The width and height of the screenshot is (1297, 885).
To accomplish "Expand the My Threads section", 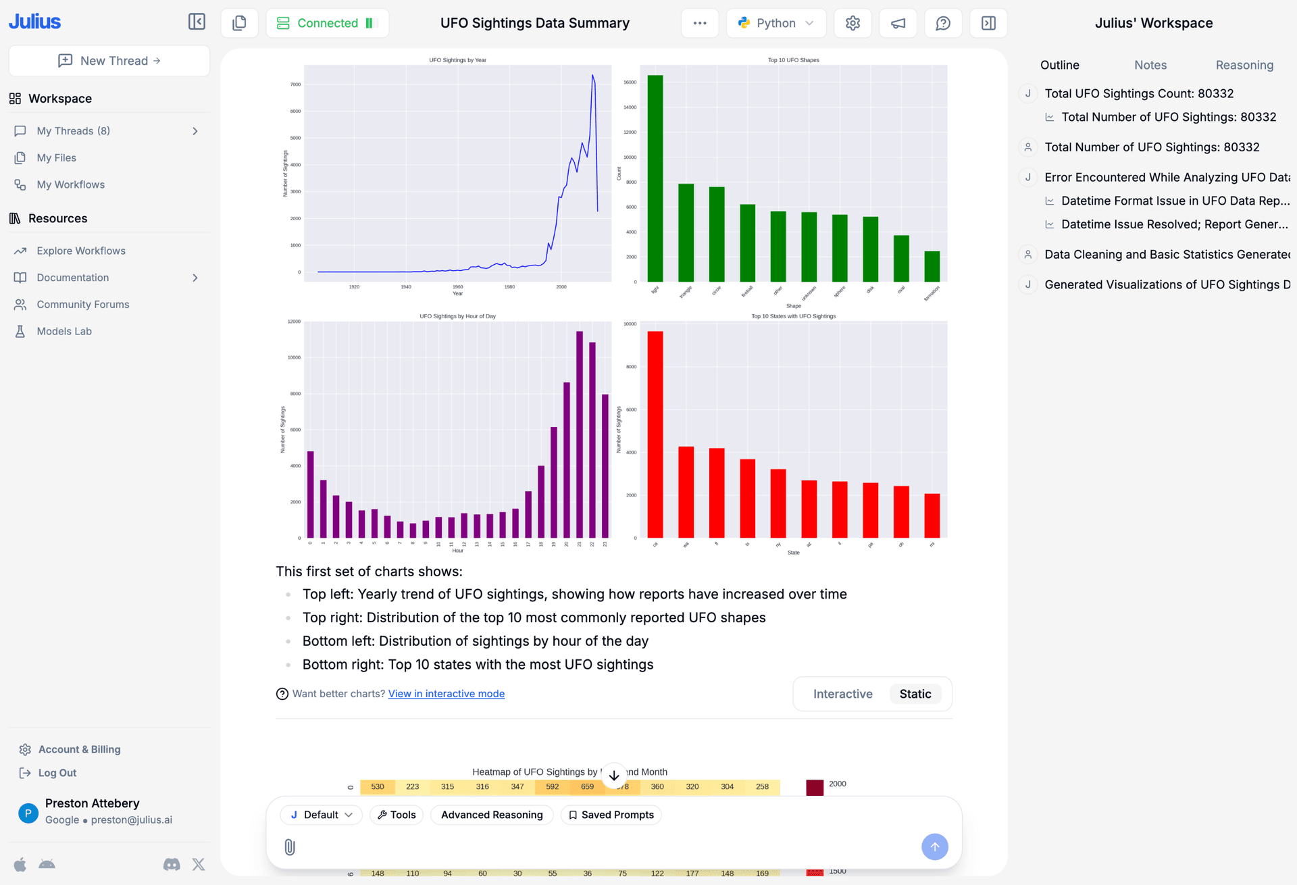I will click(x=195, y=130).
